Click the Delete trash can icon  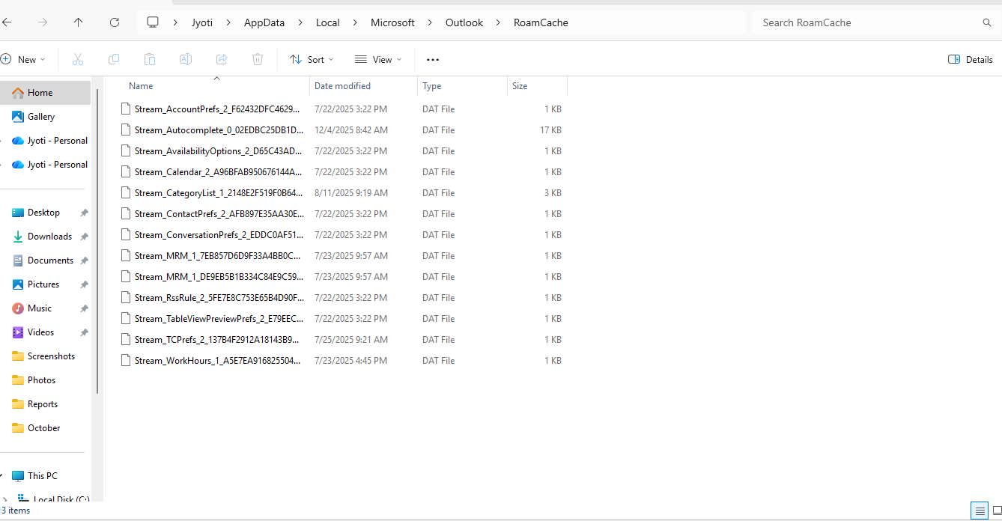258,59
